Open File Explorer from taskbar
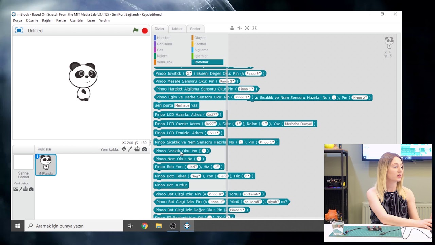This screenshot has width=435, height=245. pos(159,226)
